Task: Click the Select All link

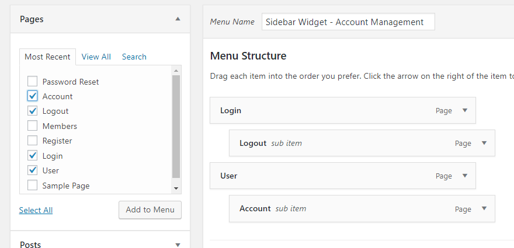Action: pyautogui.click(x=36, y=210)
